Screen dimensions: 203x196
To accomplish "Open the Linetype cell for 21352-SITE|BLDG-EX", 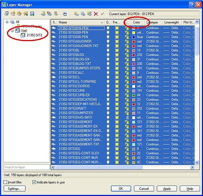I will 154,59.
